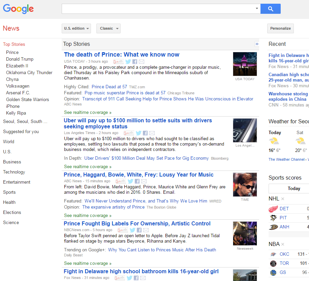The image size is (309, 281).
Task: Tweet the Uber settlement story
Action: coord(138,133)
